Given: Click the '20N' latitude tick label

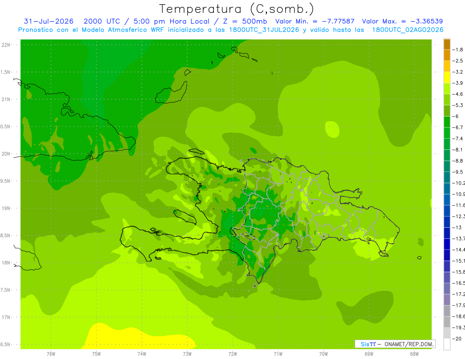Looking at the screenshot, I should click(x=6, y=154).
